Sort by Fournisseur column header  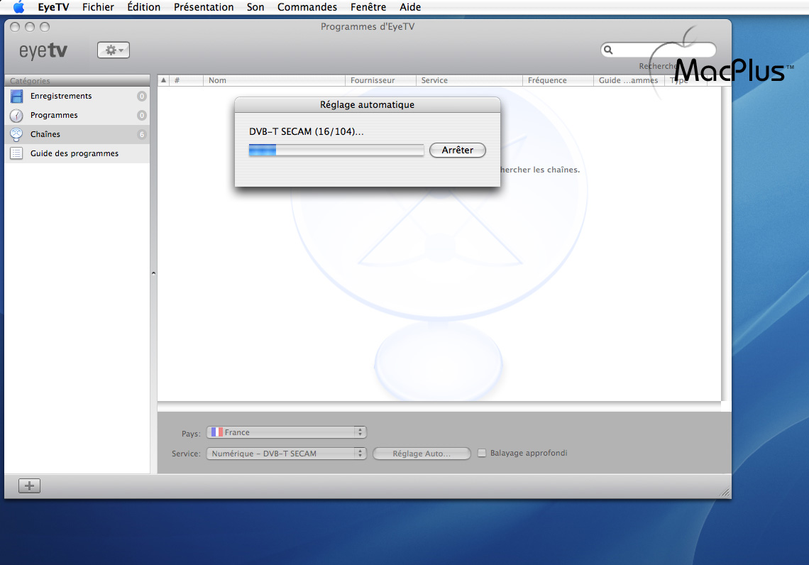pos(381,80)
